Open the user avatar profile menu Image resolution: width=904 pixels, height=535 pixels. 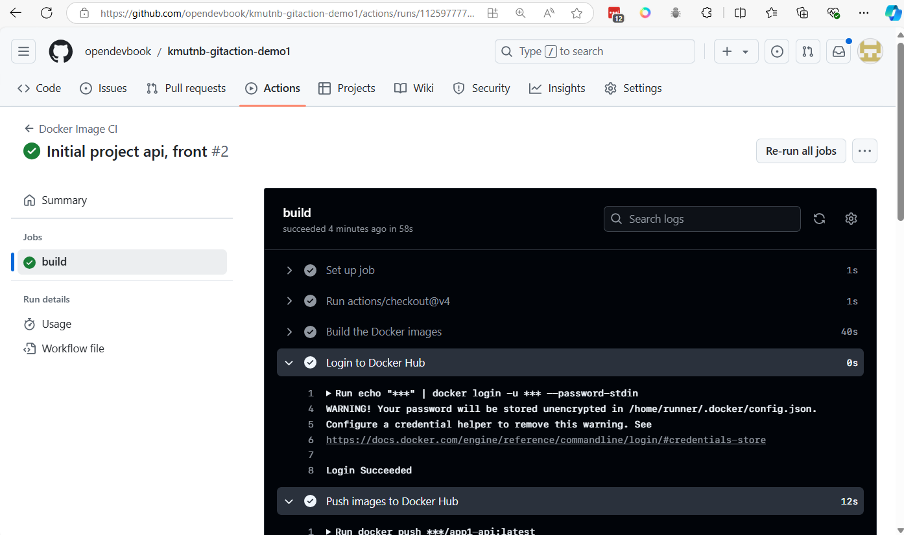coord(870,51)
